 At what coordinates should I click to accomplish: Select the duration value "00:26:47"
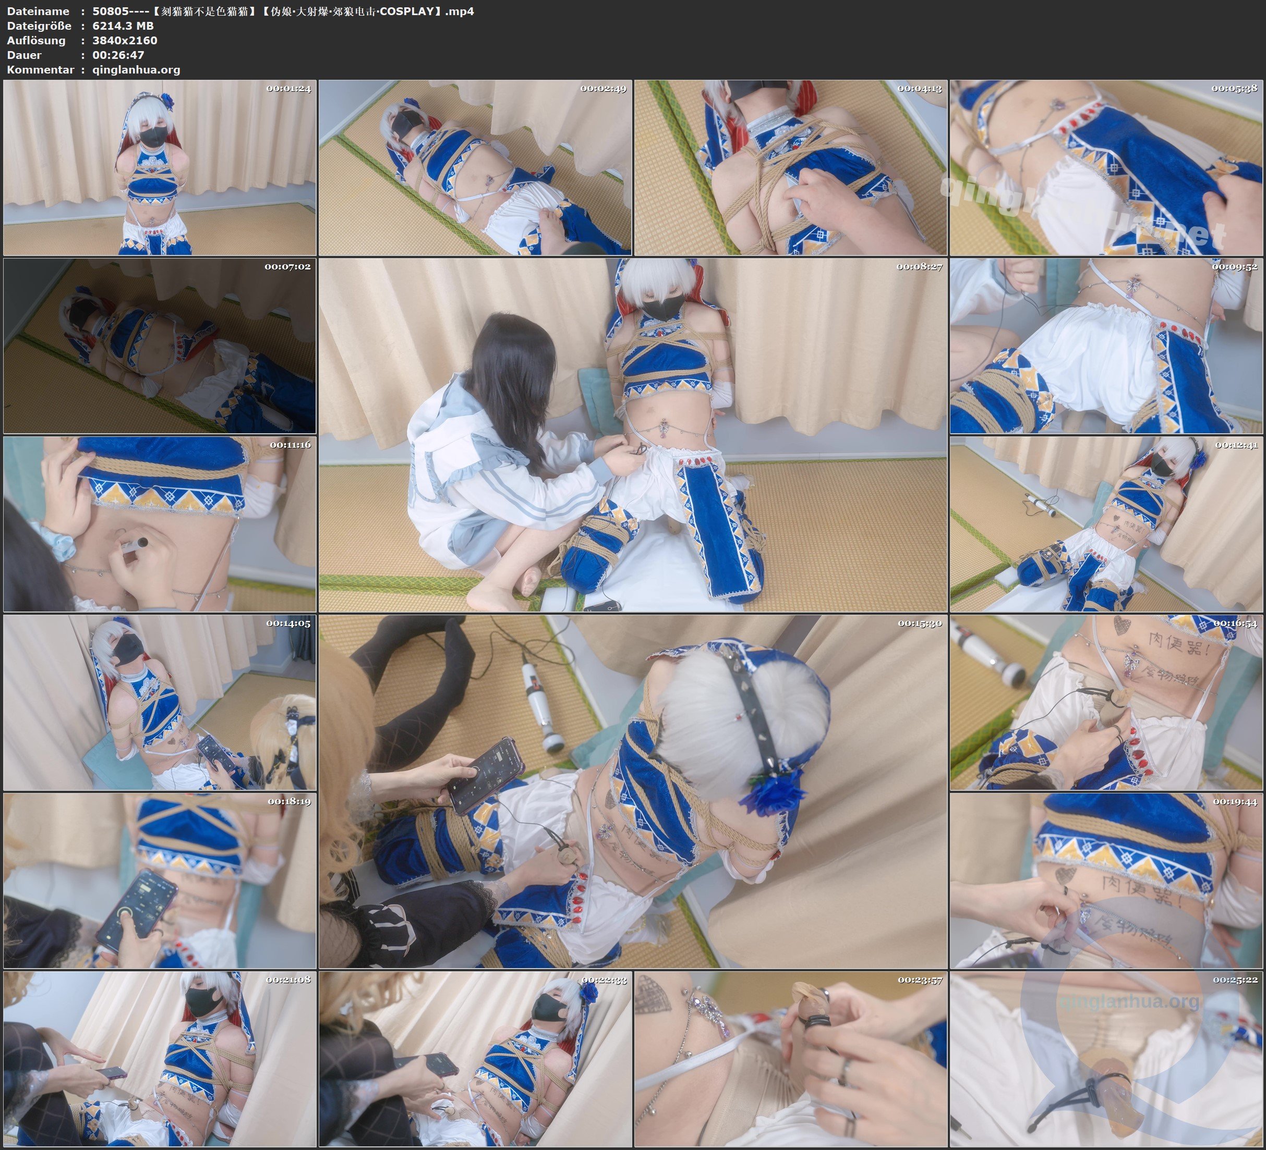point(119,55)
